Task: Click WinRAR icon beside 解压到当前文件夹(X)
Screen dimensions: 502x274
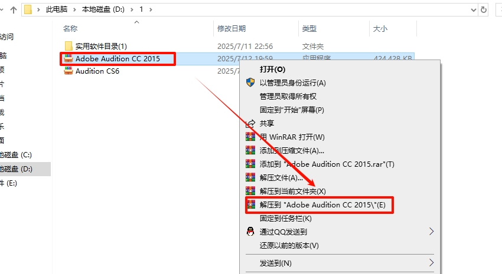Action: pos(250,191)
